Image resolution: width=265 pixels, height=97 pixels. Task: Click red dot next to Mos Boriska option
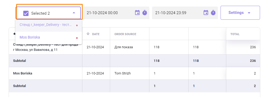(77, 38)
